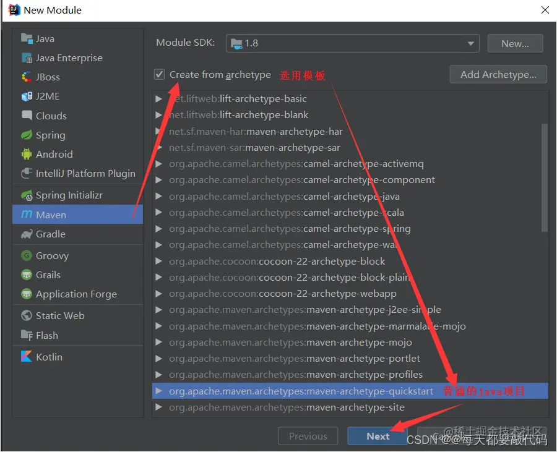
Task: Click the SDK folder icon in combo box
Action: [236, 43]
